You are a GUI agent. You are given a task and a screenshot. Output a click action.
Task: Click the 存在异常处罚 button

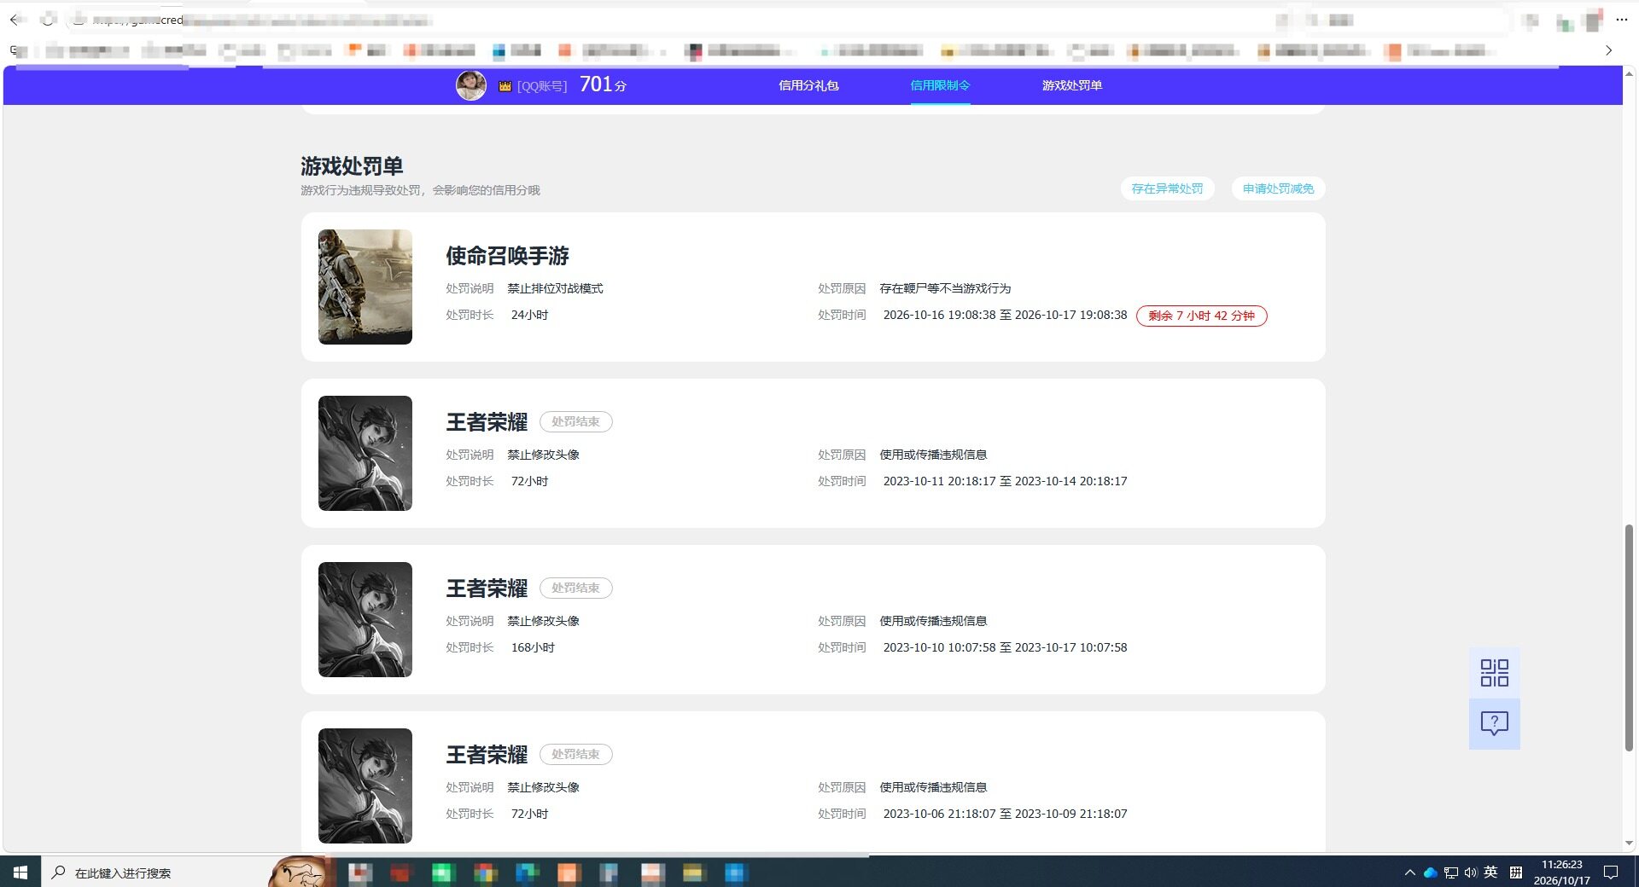pyautogui.click(x=1167, y=188)
